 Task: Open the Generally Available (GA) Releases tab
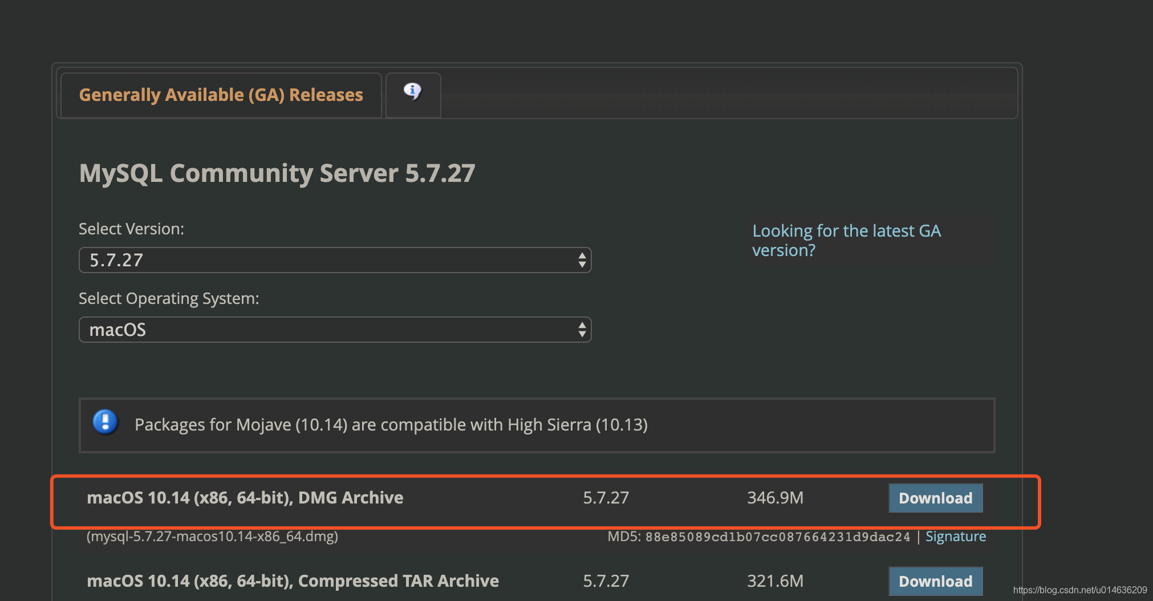click(221, 95)
